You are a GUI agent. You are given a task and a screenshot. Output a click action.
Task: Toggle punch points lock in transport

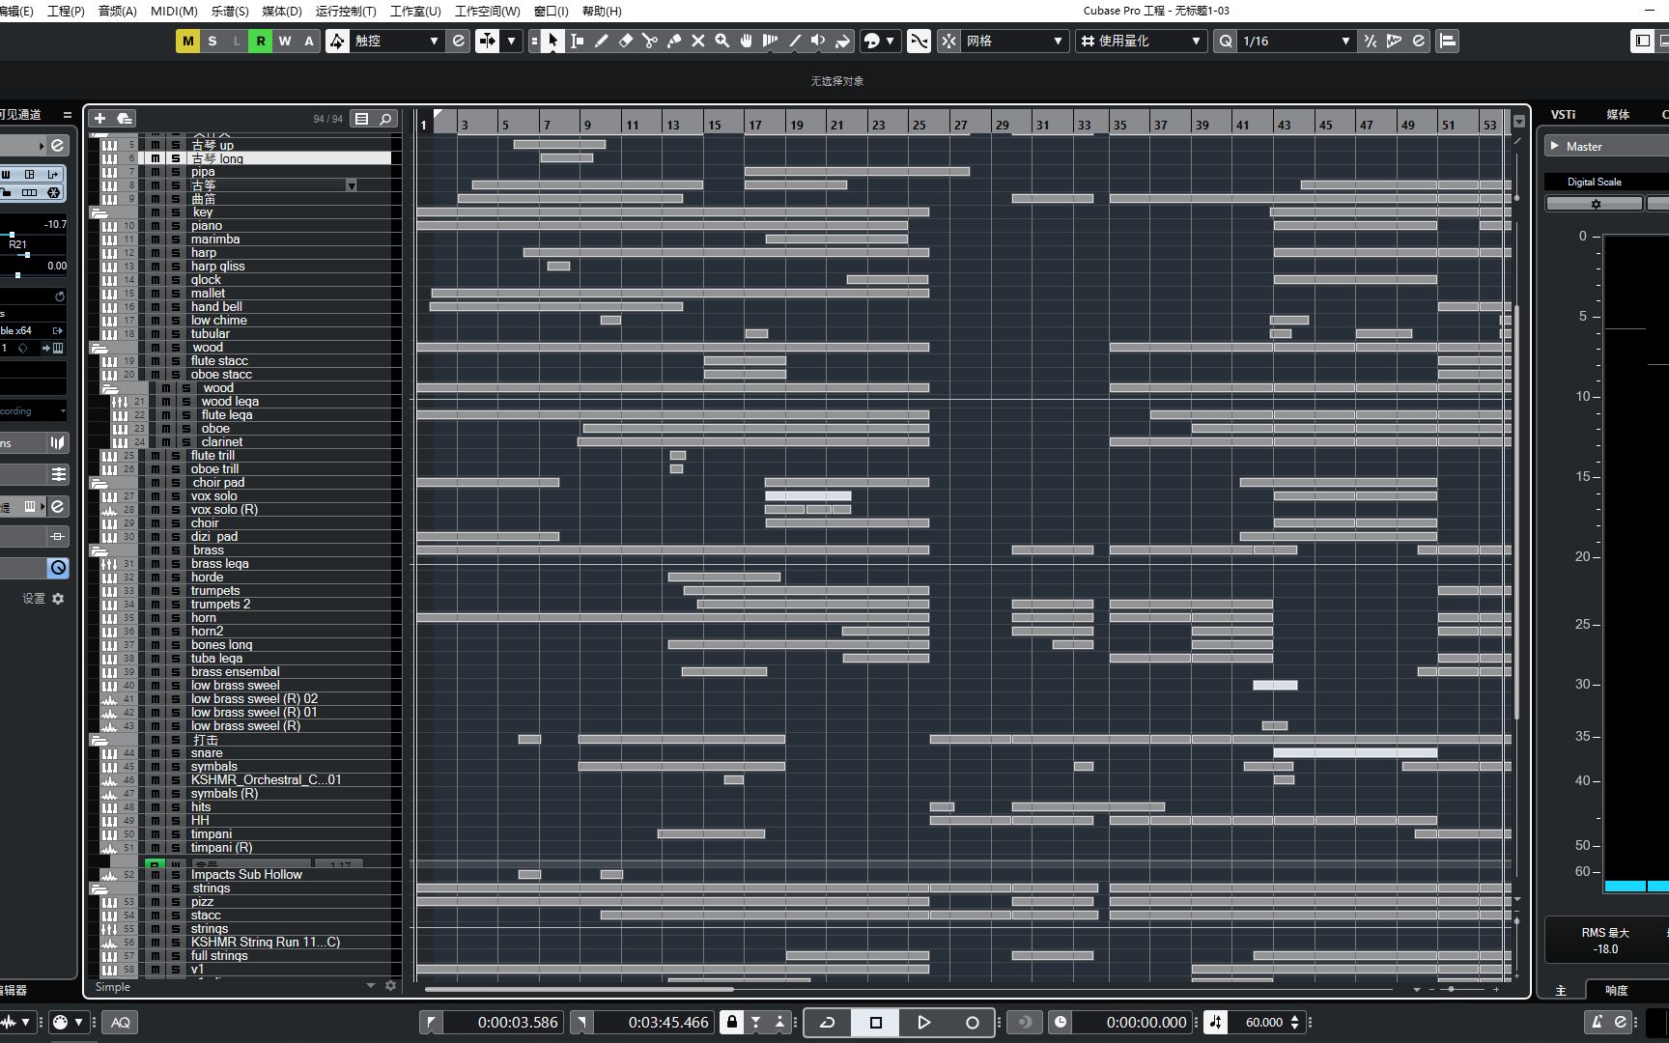(732, 1022)
